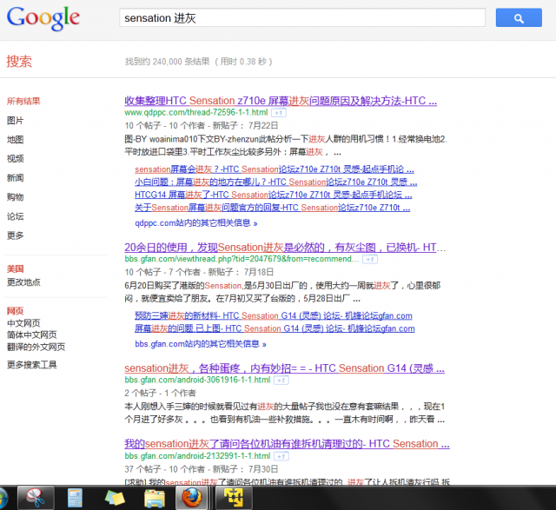
Task: Click URL text bbs.gfan.com/android-3061916-1-1.html
Action: pyautogui.click(x=197, y=381)
